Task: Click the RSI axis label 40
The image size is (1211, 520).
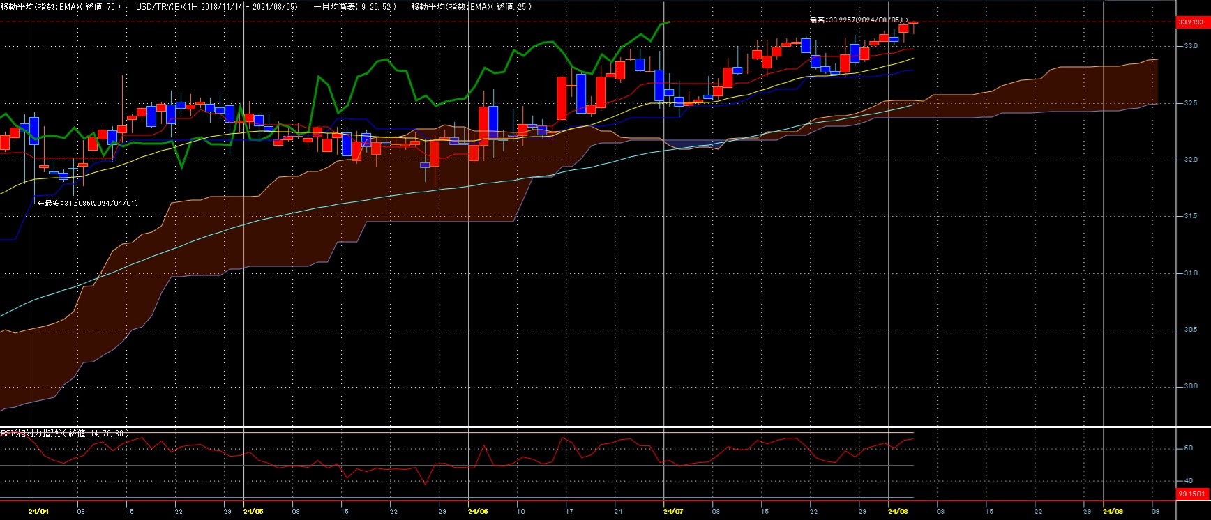Action: (x=1189, y=480)
